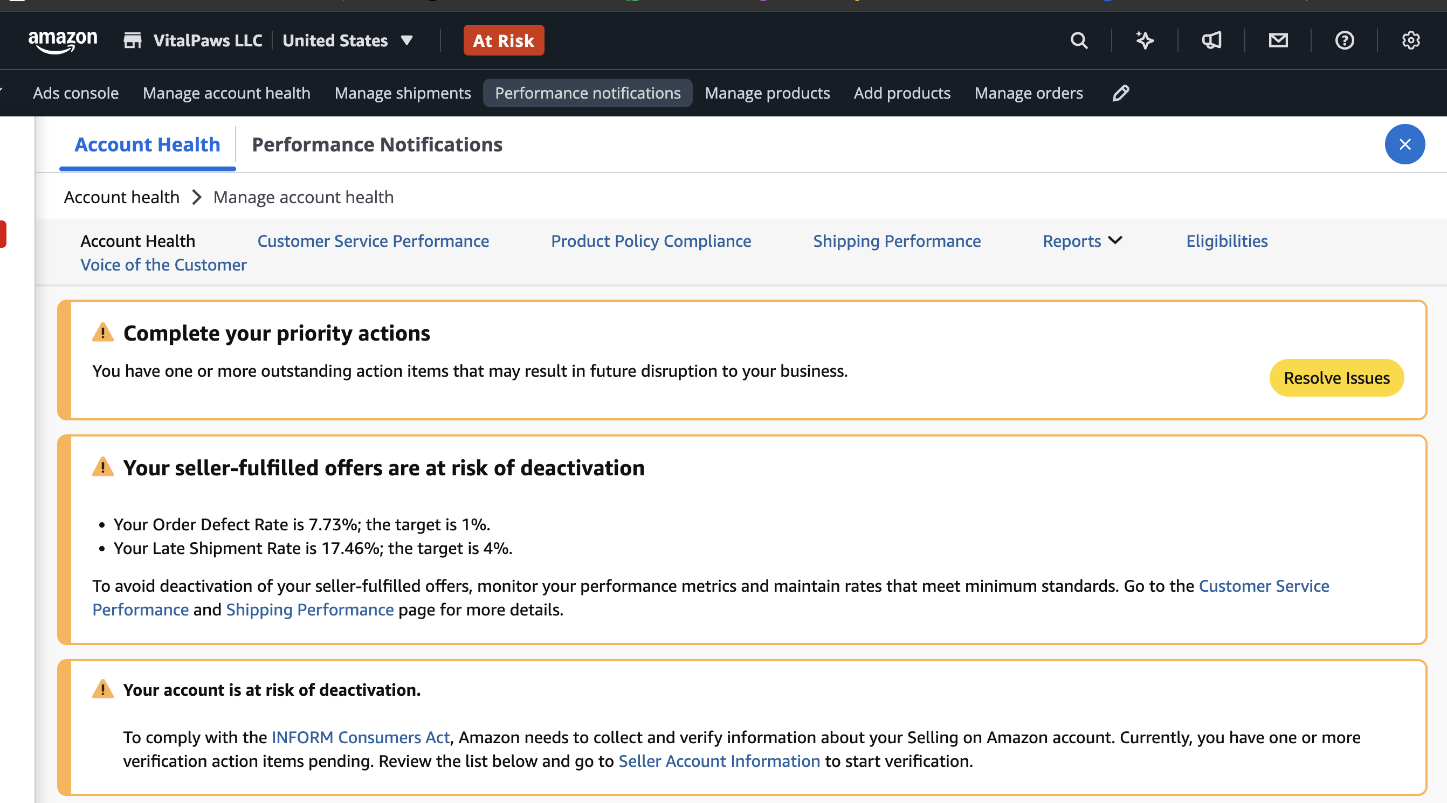
Task: Click 'Your Late Shipment Rate is 17.46%' text
Action: click(247, 548)
